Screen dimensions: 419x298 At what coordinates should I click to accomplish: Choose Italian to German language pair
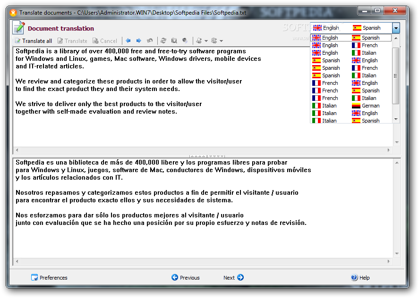[x=351, y=106]
